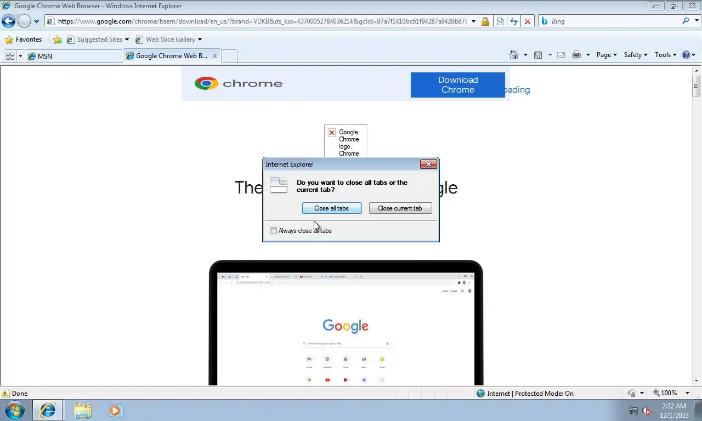Image resolution: width=702 pixels, height=421 pixels.
Task: Click the RSS Feeds toolbar icon
Action: [x=538, y=55]
